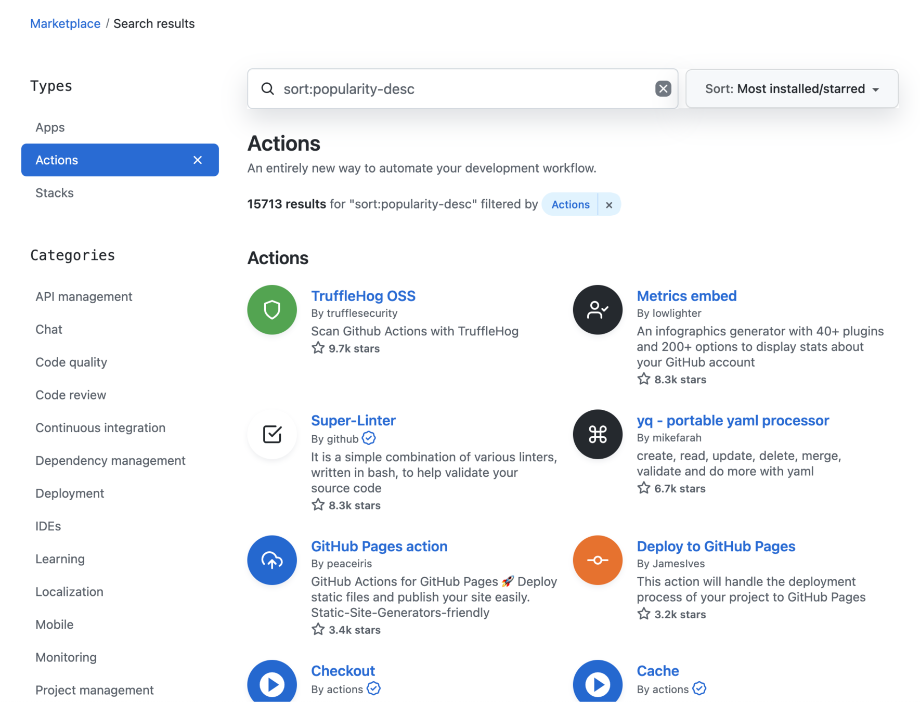Click 'By peaceiris' author text
Image resolution: width=920 pixels, height=702 pixels.
pos(341,563)
